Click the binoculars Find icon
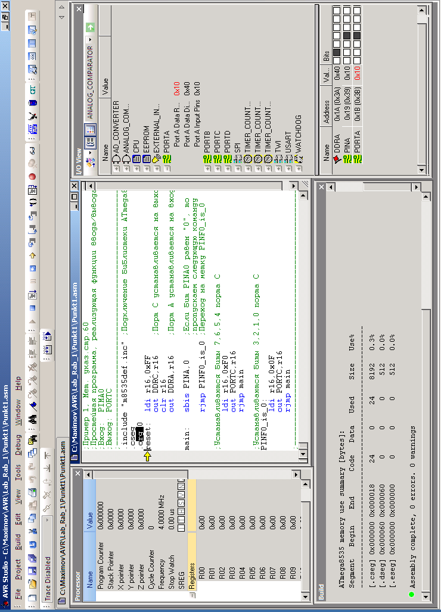 click(x=32, y=420)
